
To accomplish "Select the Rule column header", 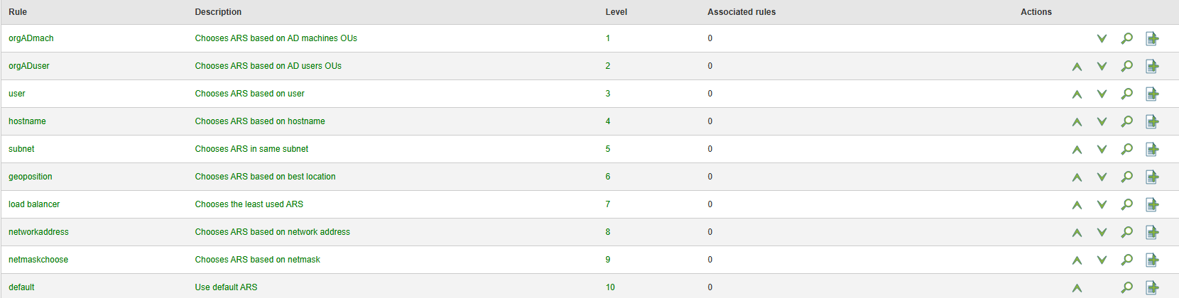I will [x=18, y=12].
